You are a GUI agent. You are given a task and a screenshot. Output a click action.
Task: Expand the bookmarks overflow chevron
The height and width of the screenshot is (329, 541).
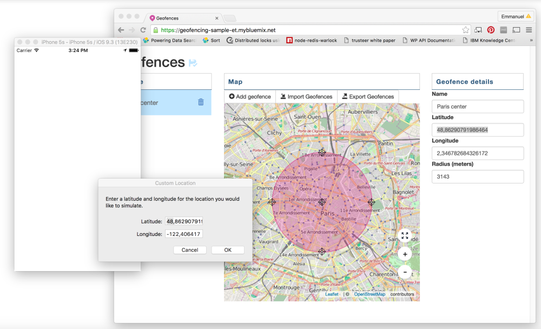pos(531,41)
